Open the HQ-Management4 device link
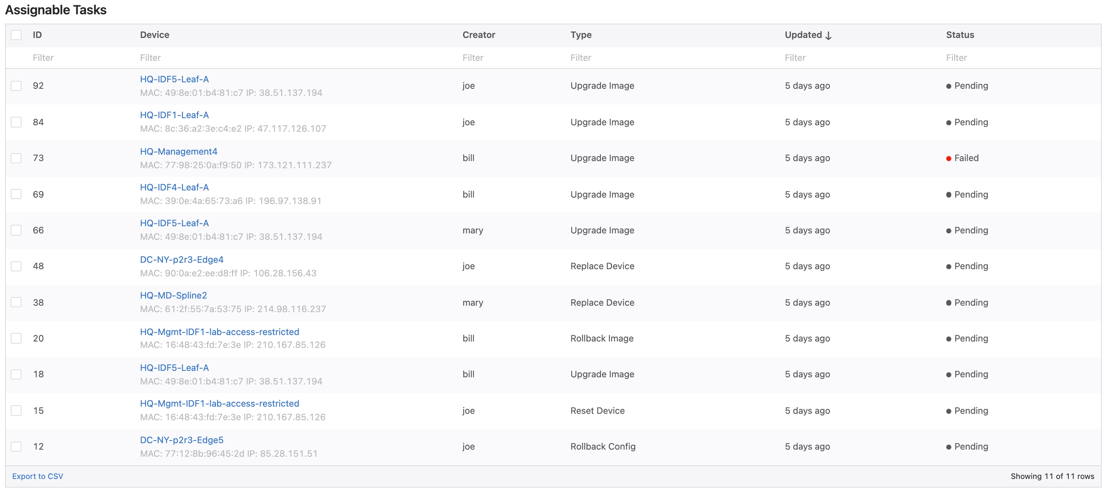Image resolution: width=1106 pixels, height=494 pixels. [x=179, y=151]
